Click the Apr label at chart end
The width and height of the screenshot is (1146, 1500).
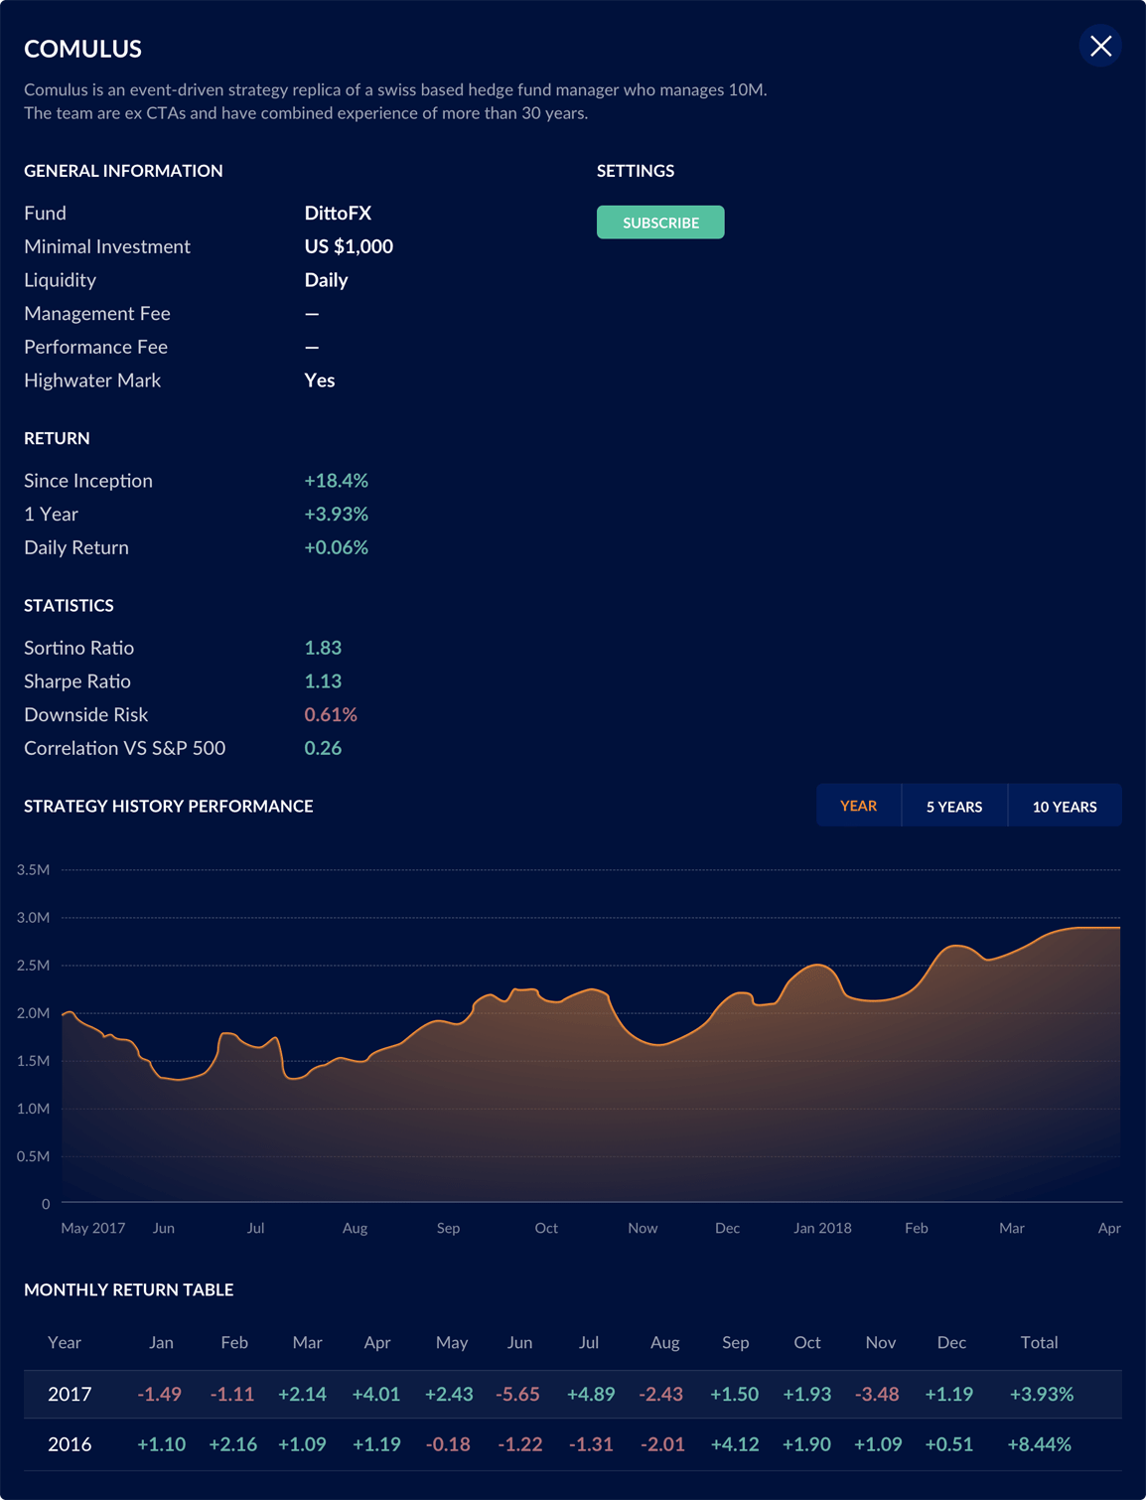click(x=1108, y=1228)
